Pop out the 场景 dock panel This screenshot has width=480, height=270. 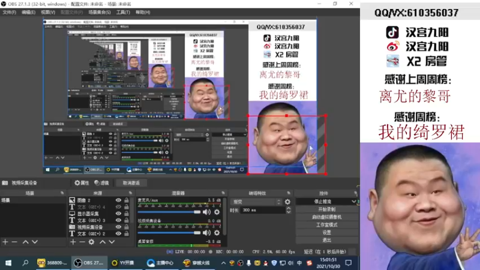coord(62,193)
